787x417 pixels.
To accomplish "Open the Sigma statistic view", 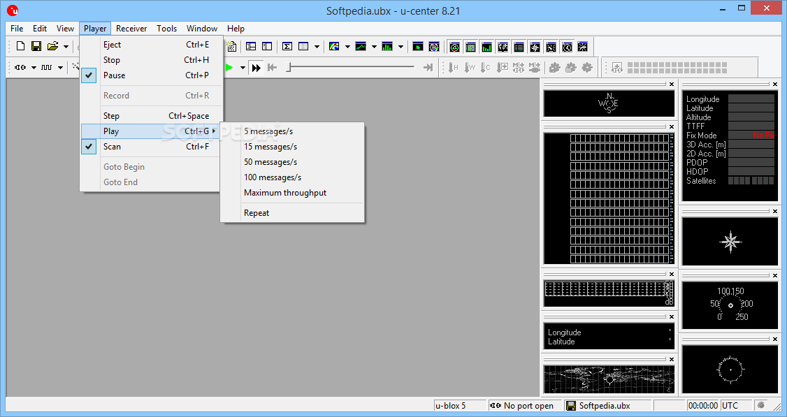I will point(287,47).
